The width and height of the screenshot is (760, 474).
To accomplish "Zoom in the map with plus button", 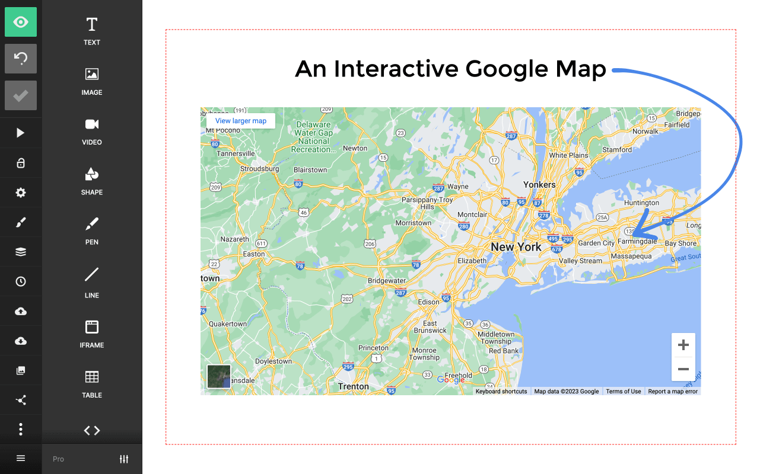I will [x=683, y=345].
